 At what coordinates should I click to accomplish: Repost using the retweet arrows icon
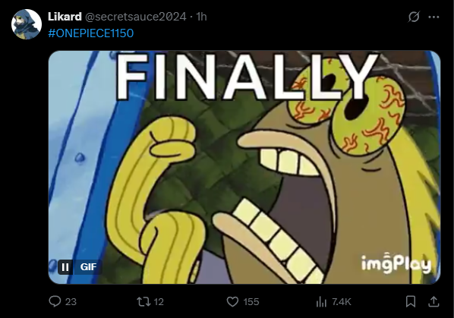pyautogui.click(x=143, y=302)
